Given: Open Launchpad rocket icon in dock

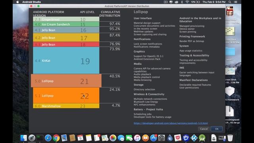Looking at the screenshot, I should click(x=32, y=138).
